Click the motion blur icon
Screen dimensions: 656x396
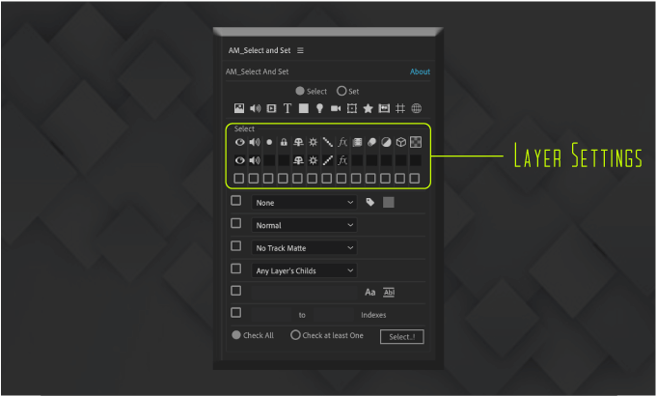pyautogui.click(x=371, y=142)
